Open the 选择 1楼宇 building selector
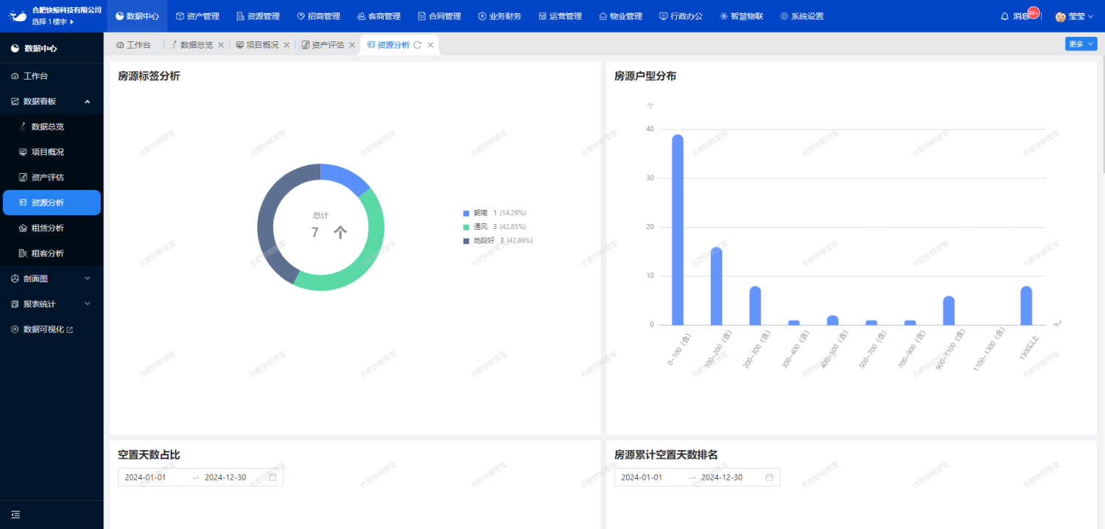The height and width of the screenshot is (529, 1105). click(53, 22)
